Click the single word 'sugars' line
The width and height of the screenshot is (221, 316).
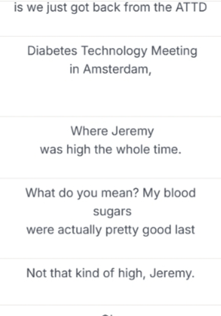(112, 211)
